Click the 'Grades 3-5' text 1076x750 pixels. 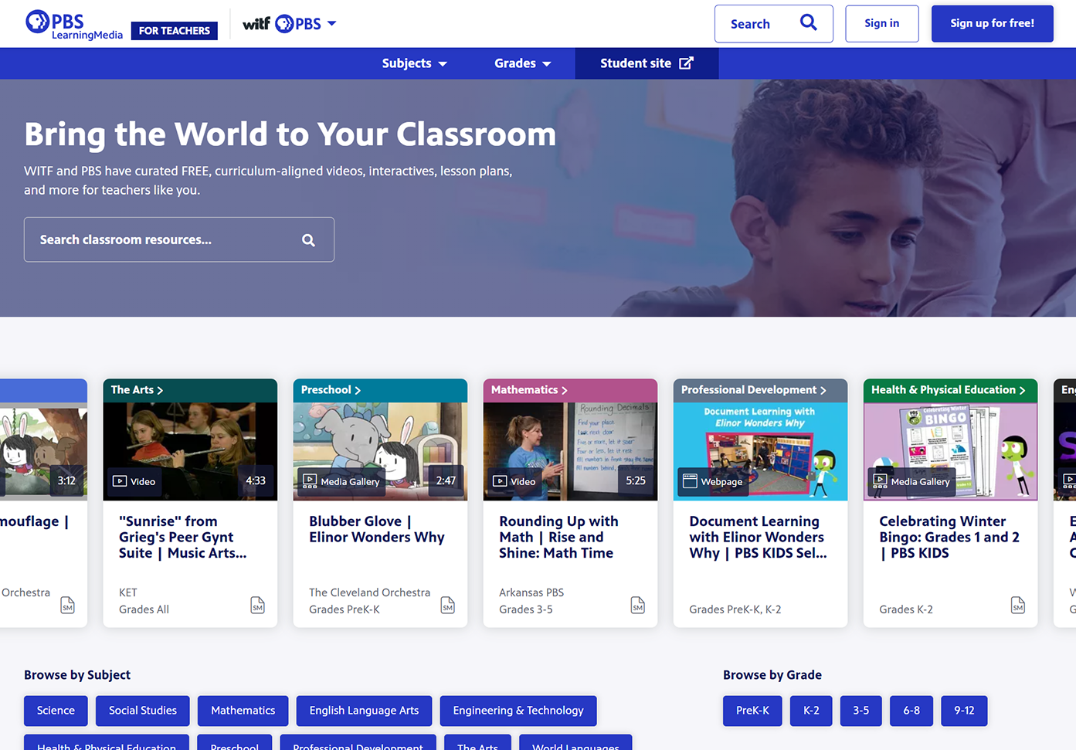[x=525, y=609]
